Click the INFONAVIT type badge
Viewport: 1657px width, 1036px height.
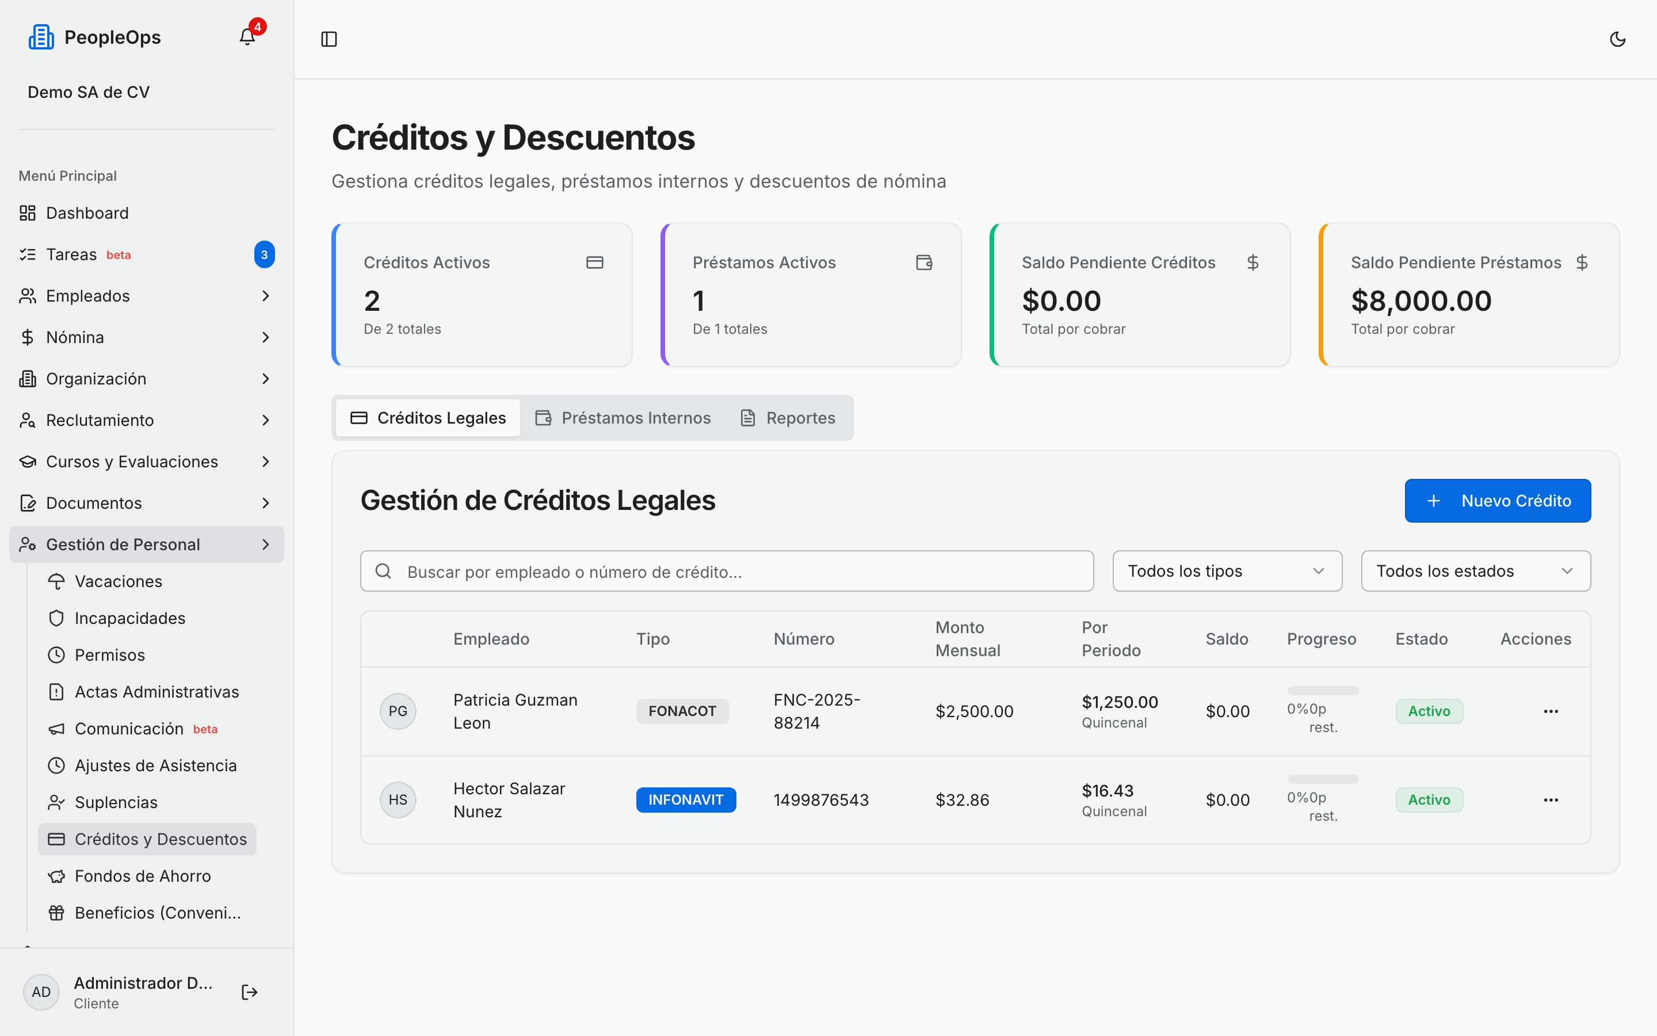coord(686,799)
